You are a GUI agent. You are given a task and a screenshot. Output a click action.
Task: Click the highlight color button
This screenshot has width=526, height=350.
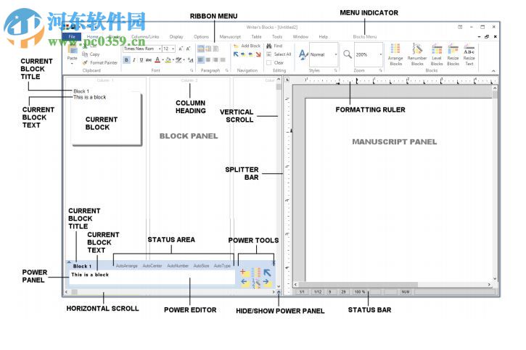(x=168, y=60)
